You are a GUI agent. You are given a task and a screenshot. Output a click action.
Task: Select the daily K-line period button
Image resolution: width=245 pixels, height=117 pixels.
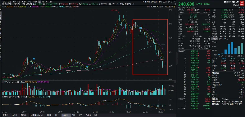tap(39, 2)
